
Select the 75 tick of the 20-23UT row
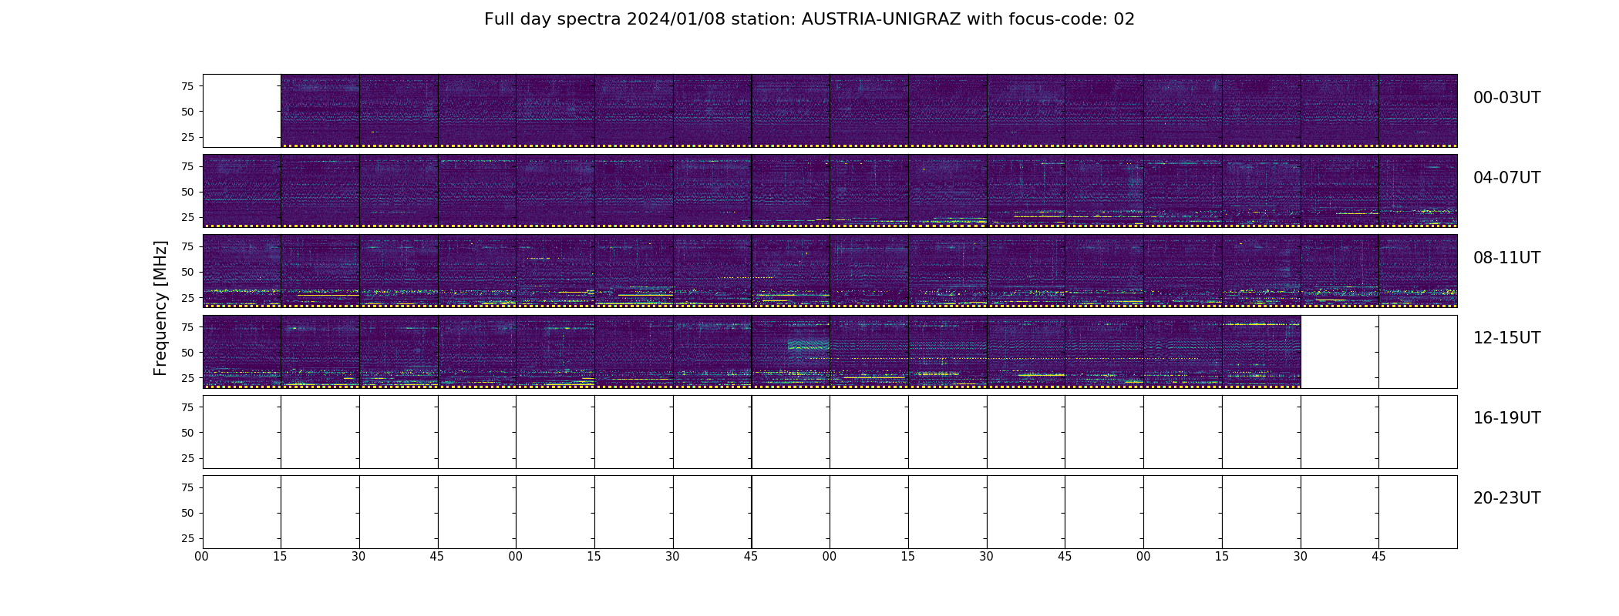coord(187,487)
